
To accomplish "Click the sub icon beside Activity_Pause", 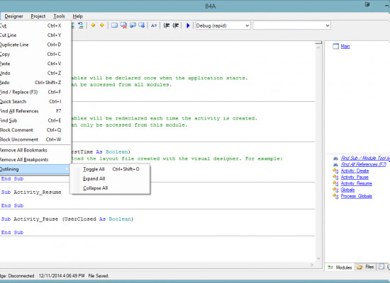I will coord(335,178).
